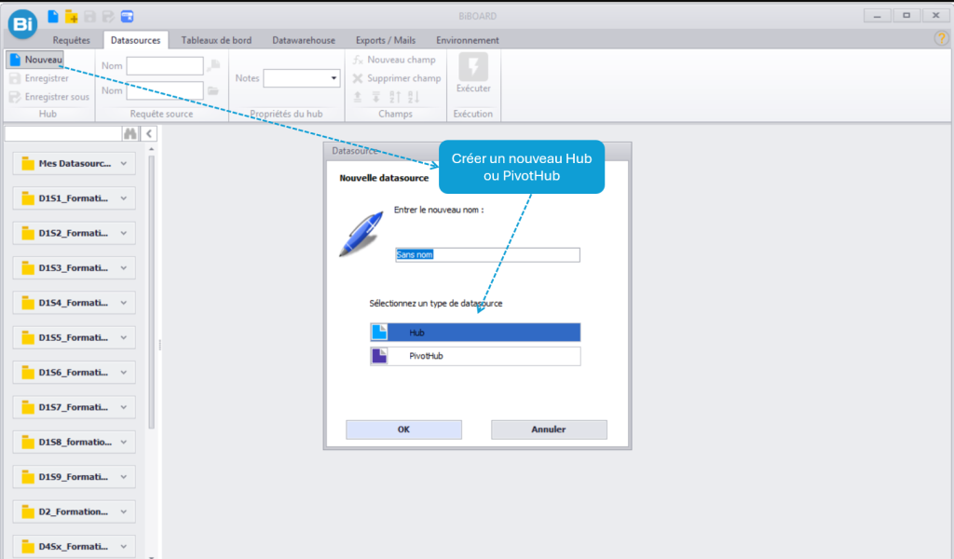Click the side panel vertical scrollbar
954x559 pixels.
[152, 292]
